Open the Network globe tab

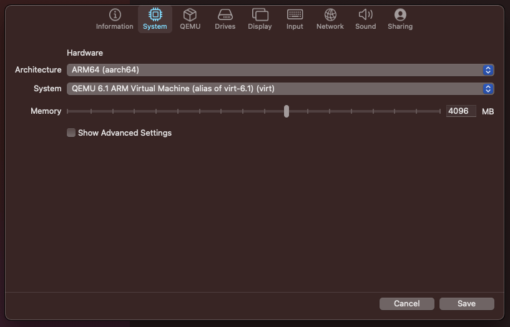pos(330,19)
